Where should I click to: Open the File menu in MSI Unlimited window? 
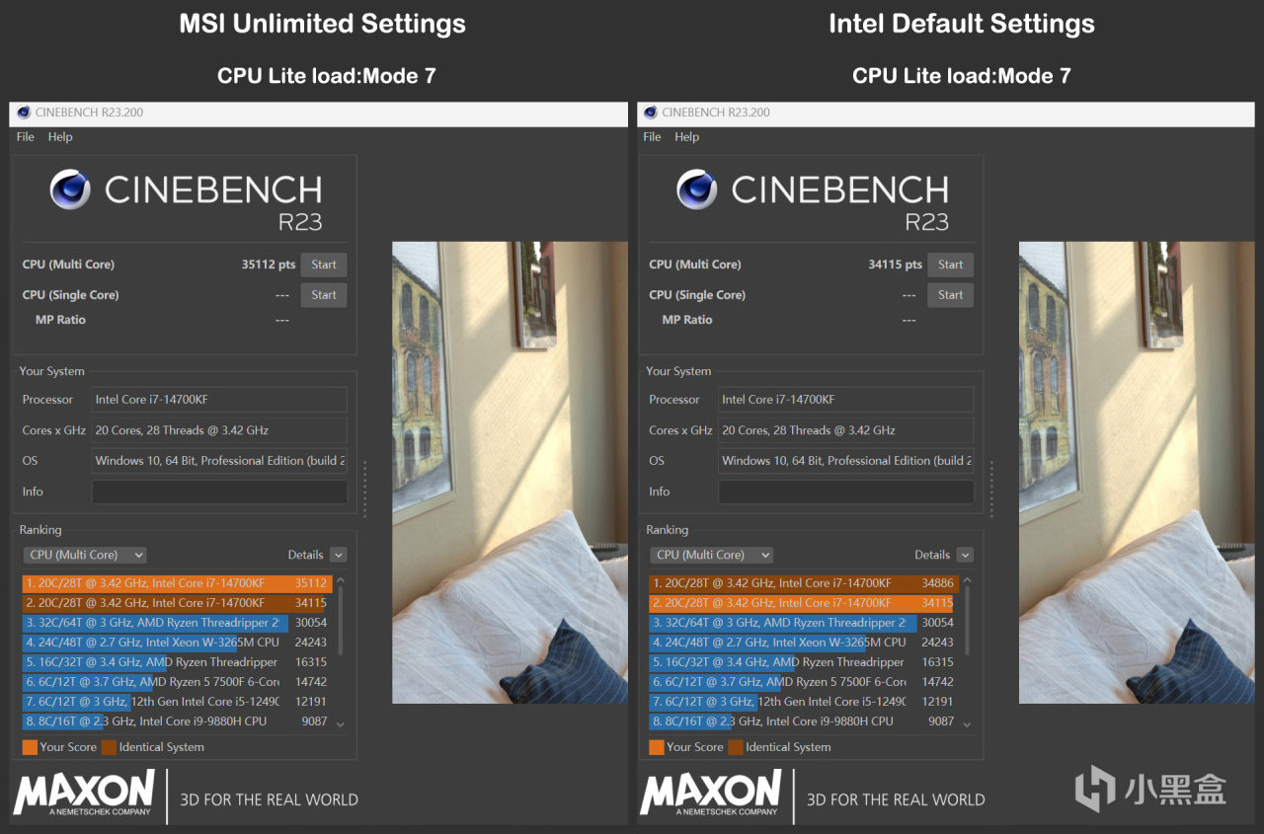26,137
